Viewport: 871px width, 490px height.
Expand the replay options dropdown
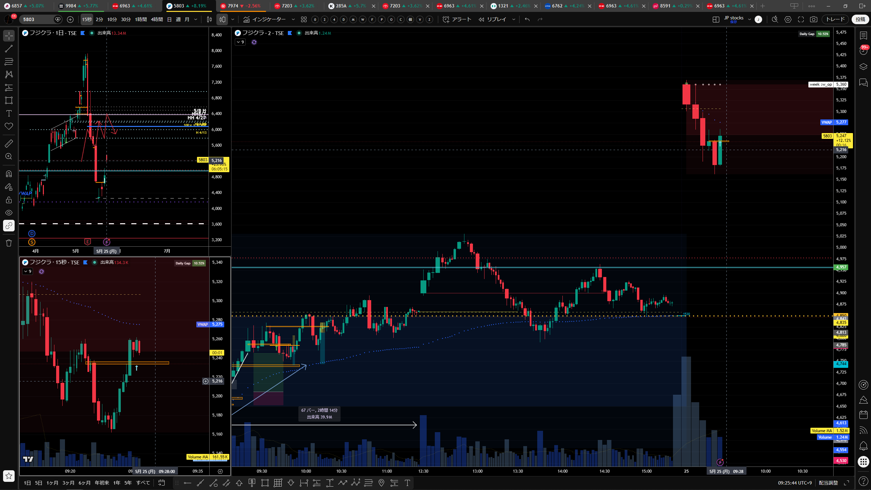[514, 19]
